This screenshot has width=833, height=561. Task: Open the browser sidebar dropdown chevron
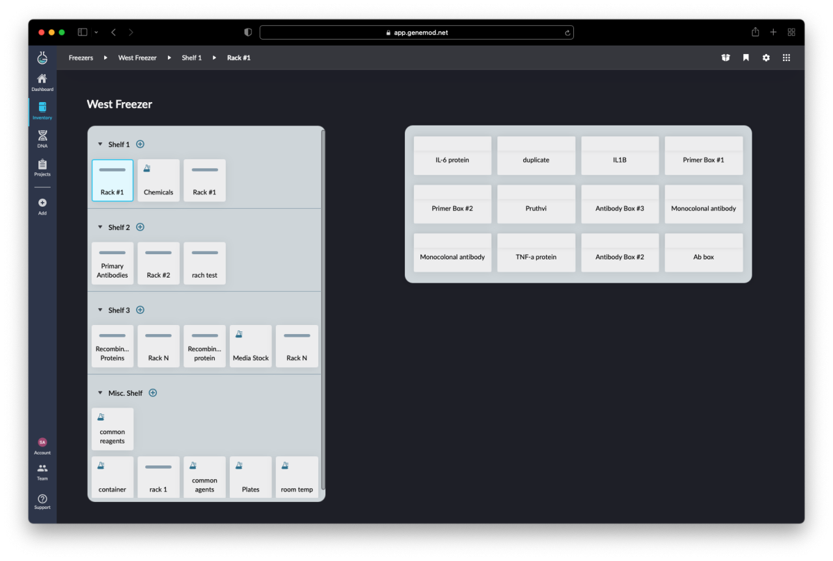(x=96, y=32)
